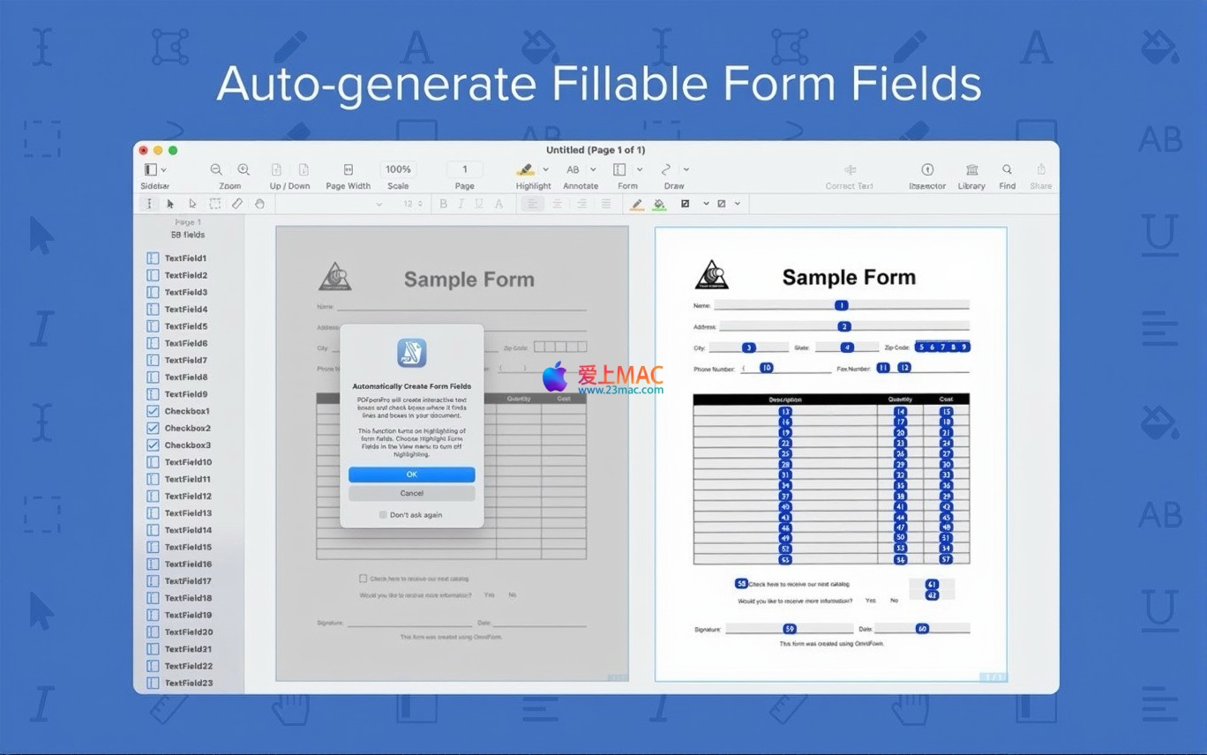The image size is (1207, 755).
Task: Select the rectangular marquee selection tool
Action: (x=214, y=204)
